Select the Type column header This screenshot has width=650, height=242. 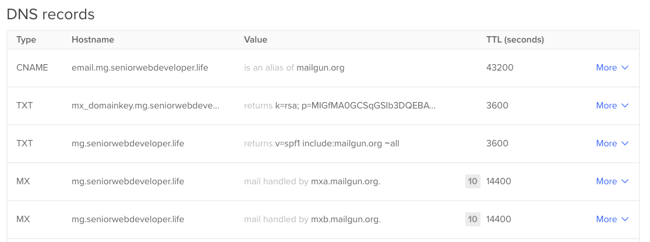26,40
